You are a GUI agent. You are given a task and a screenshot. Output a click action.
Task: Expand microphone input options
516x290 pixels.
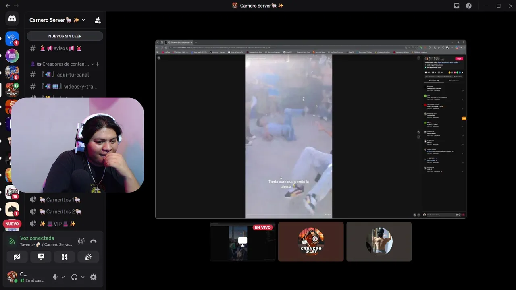tap(63, 277)
